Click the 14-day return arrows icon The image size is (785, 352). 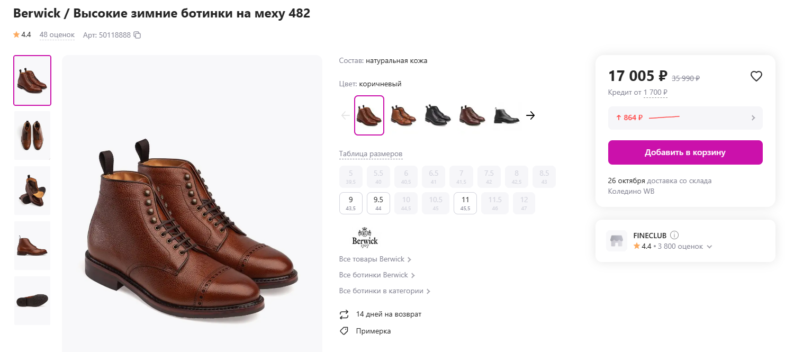point(344,314)
